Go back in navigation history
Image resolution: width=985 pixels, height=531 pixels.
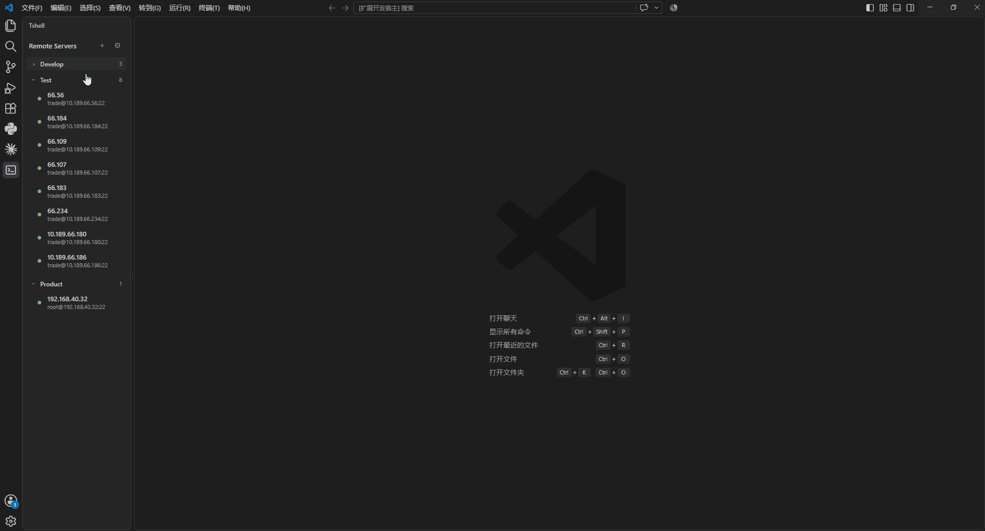pos(332,8)
